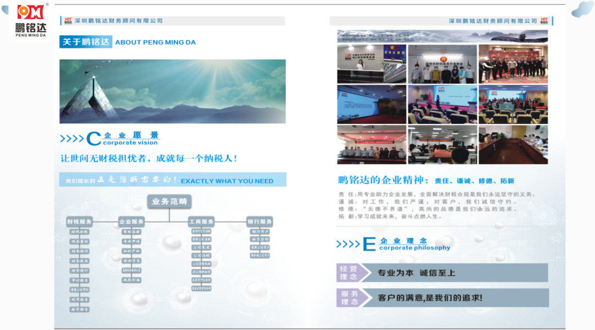Click the 责任 description line
Image resolution: width=595 pixels, height=330 pixels.
pyautogui.click(x=437, y=194)
